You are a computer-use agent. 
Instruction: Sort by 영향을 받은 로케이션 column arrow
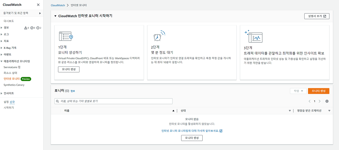pyautogui.click(x=329, y=111)
